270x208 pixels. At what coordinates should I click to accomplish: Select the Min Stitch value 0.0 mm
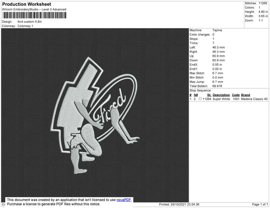coord(218,78)
